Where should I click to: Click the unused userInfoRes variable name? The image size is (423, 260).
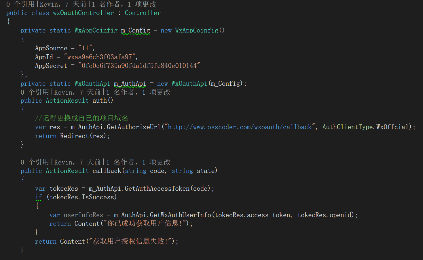coord(83,215)
